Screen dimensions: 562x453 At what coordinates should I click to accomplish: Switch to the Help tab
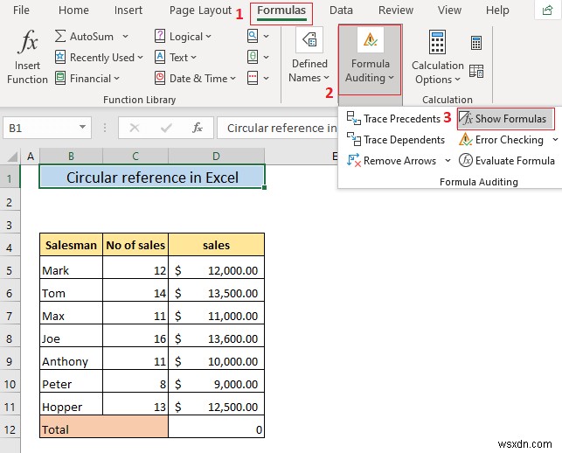click(497, 10)
